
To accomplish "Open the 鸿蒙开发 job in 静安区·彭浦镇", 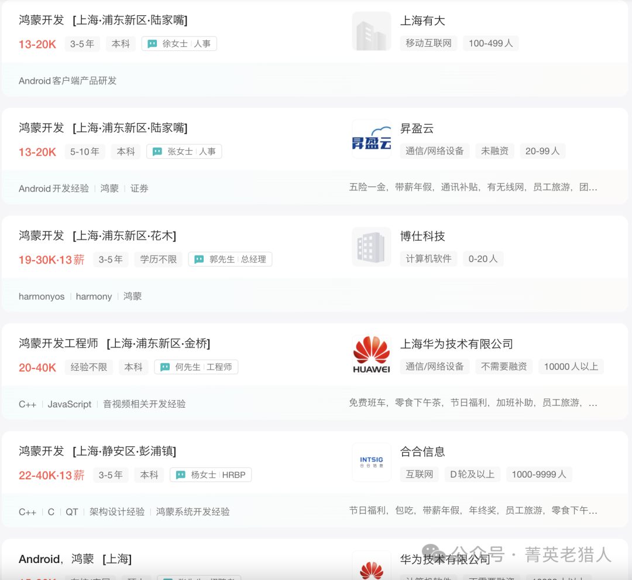I will coord(97,451).
